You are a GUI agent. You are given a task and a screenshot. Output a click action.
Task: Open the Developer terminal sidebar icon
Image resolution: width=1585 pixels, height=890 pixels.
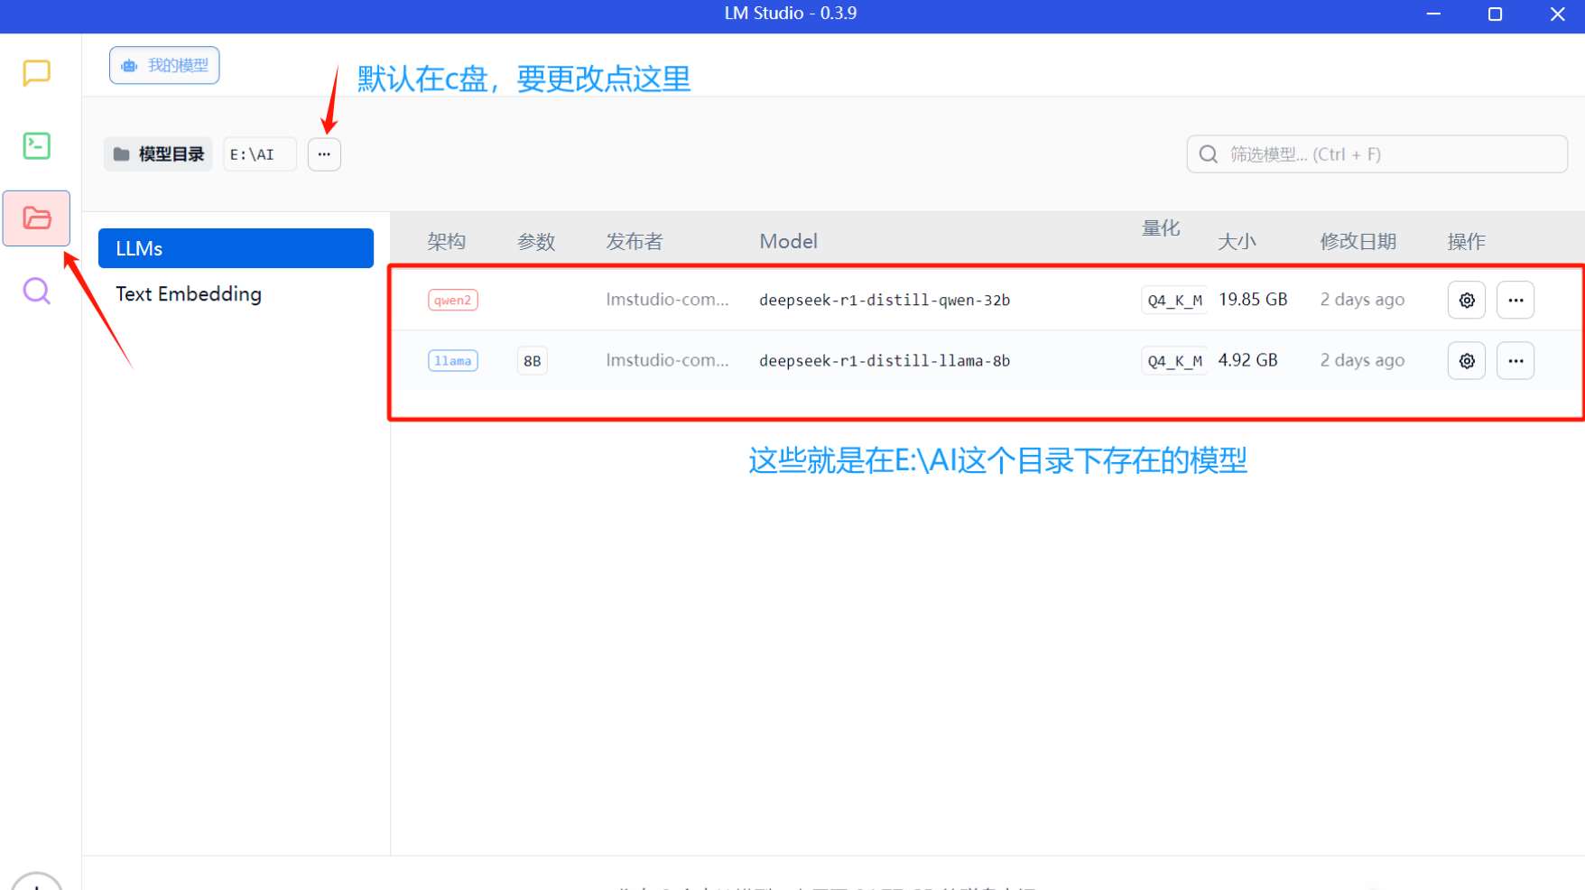point(36,145)
